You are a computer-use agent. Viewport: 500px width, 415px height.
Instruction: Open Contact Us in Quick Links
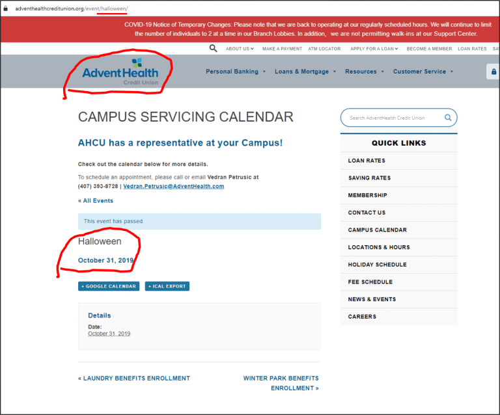[398, 213]
